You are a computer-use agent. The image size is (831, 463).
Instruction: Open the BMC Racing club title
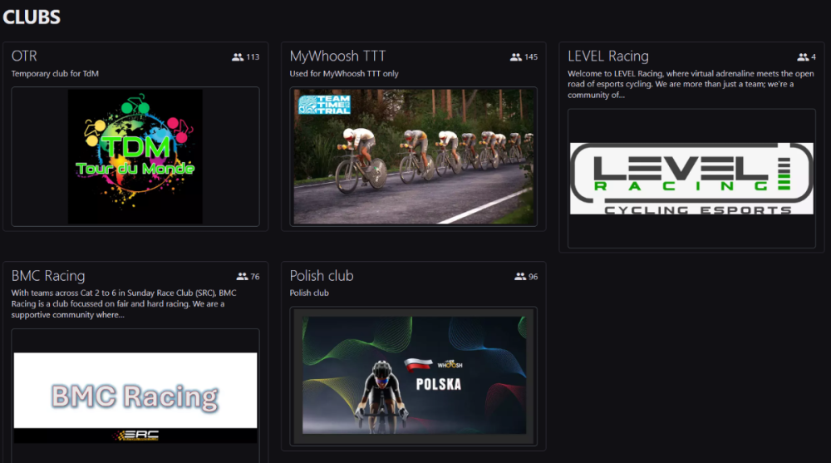[48, 276]
